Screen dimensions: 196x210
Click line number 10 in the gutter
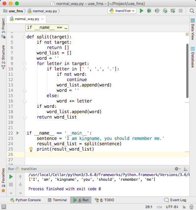coord(11,69)
